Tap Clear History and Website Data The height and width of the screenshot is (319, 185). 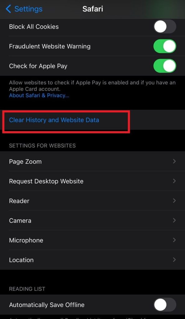54,120
